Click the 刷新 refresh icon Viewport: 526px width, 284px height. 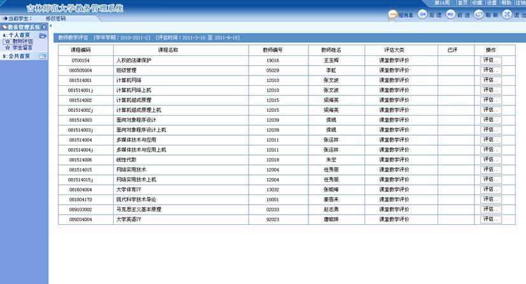[x=478, y=15]
